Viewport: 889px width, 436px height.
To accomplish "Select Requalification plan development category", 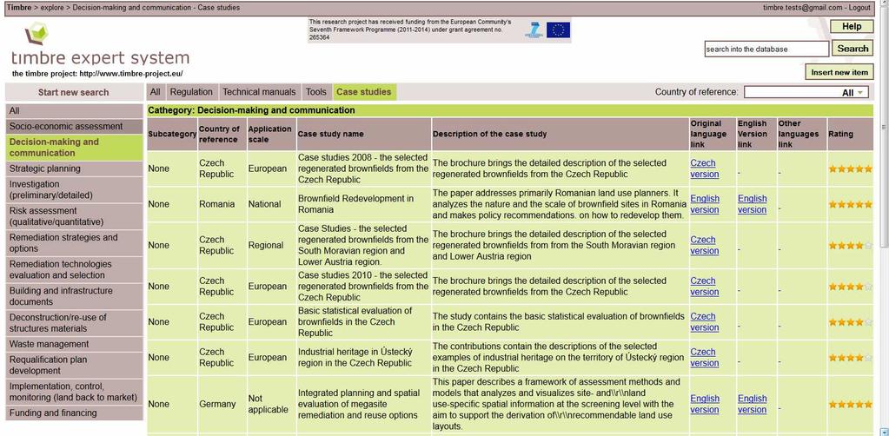I will (x=74, y=365).
